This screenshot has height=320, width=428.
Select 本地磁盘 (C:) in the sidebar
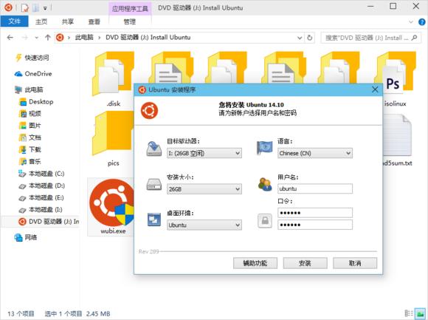click(46, 174)
